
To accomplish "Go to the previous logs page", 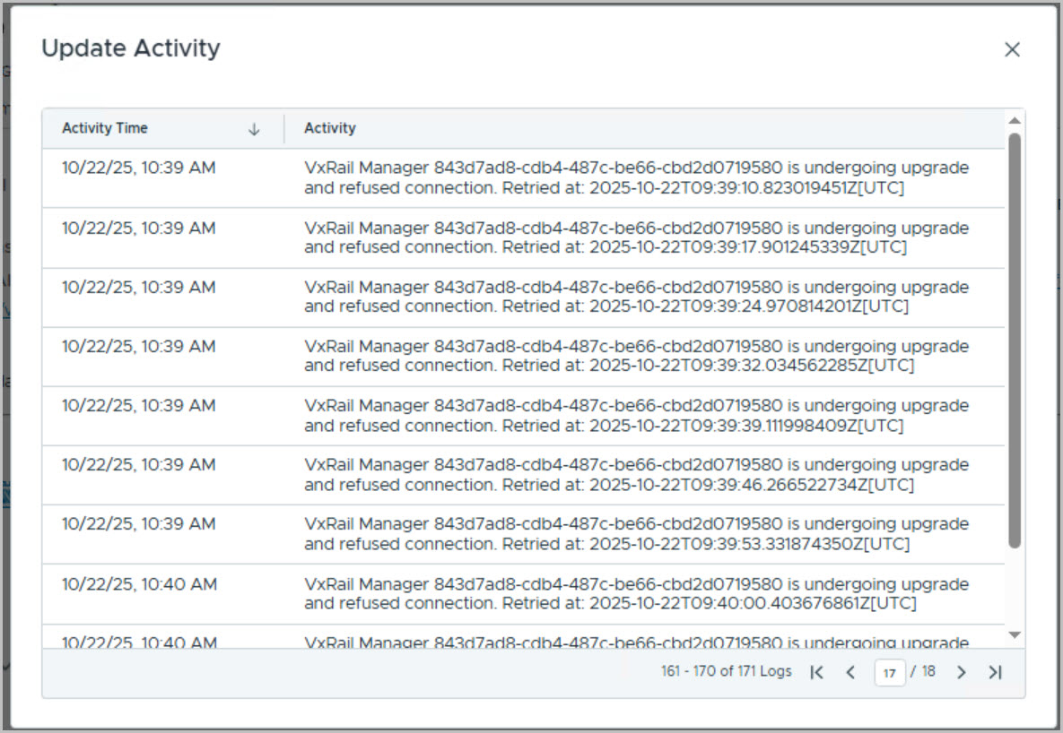I will 850,672.
